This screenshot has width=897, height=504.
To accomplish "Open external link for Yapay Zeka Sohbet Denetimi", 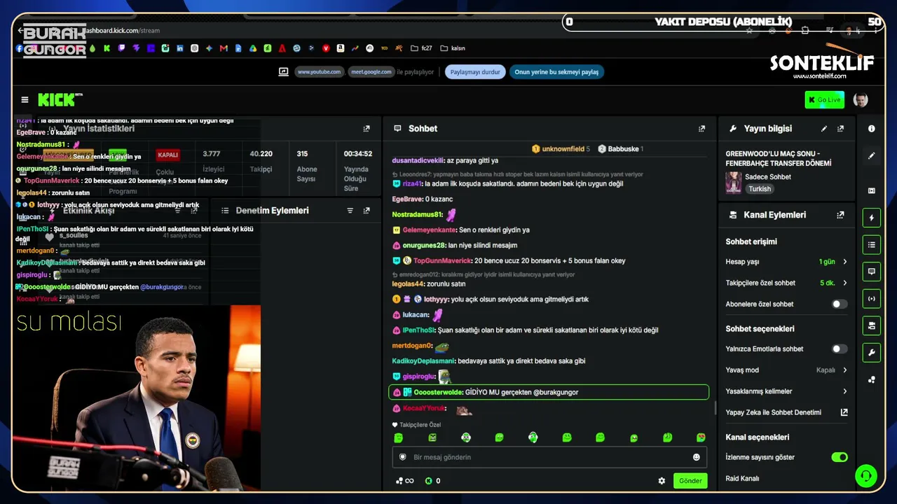I will click(x=844, y=412).
